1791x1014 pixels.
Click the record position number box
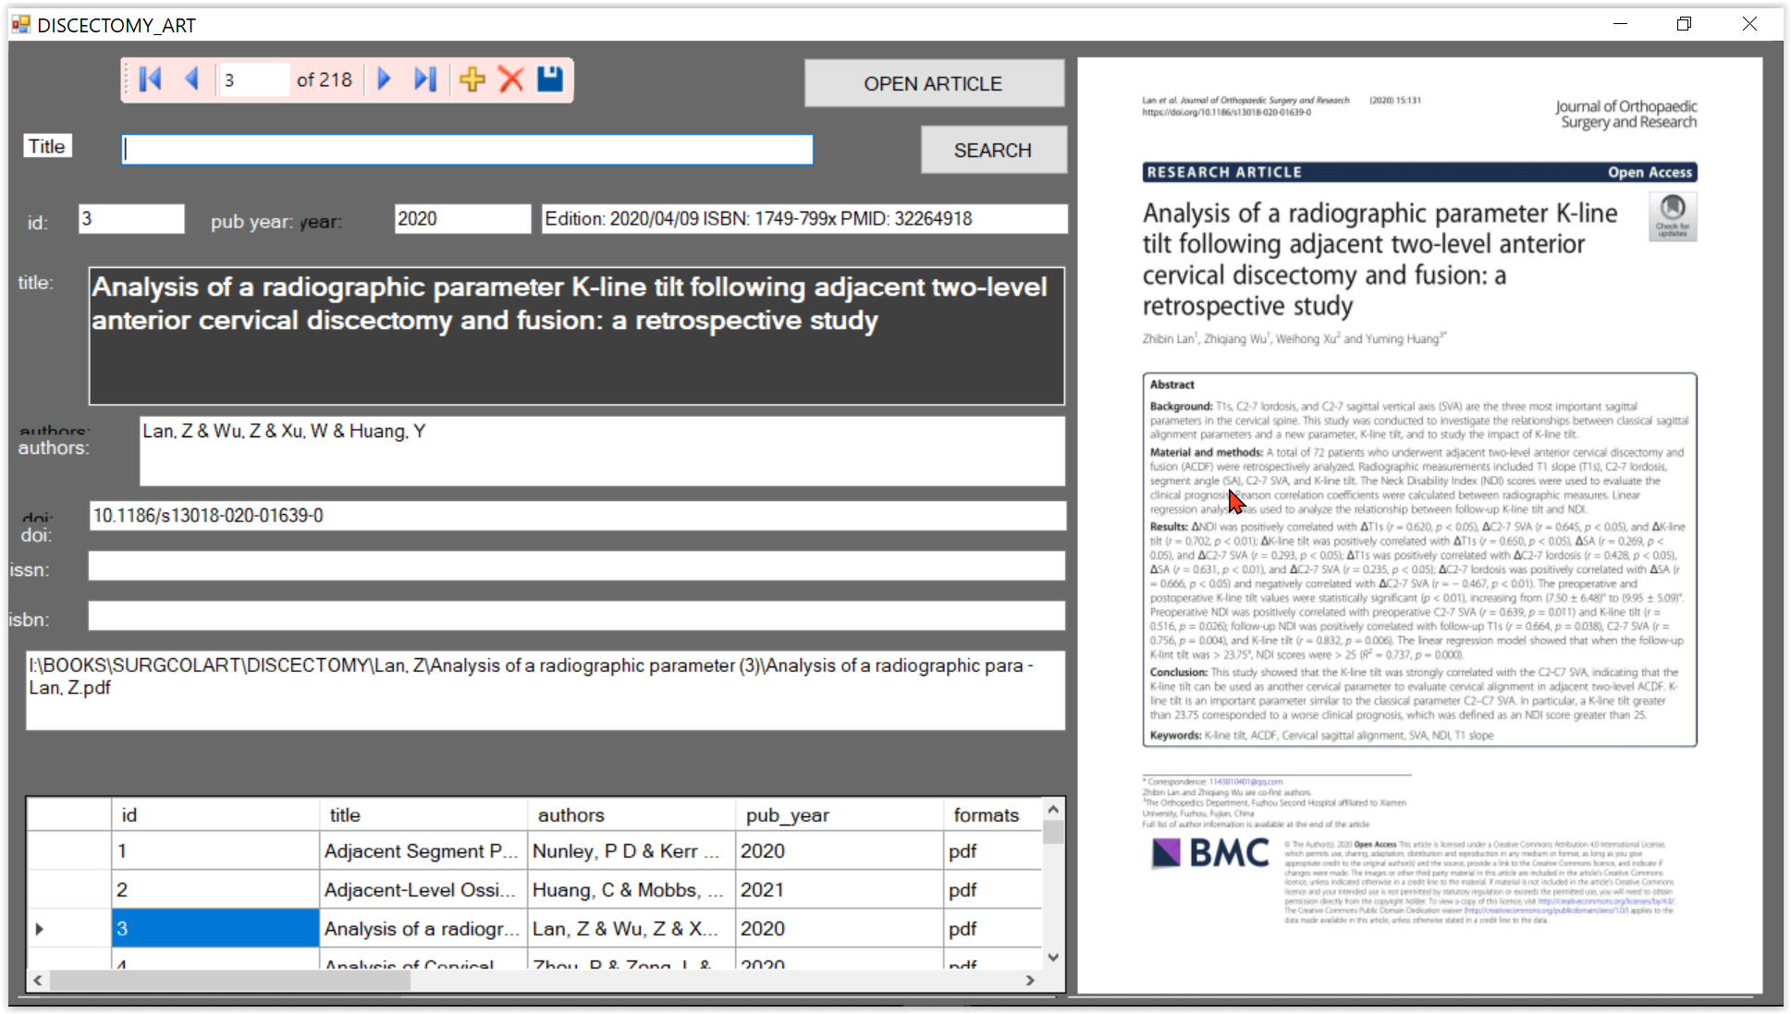pyautogui.click(x=253, y=80)
